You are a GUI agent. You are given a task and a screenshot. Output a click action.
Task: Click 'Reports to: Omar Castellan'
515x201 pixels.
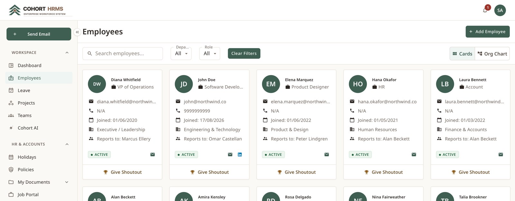pos(213,139)
